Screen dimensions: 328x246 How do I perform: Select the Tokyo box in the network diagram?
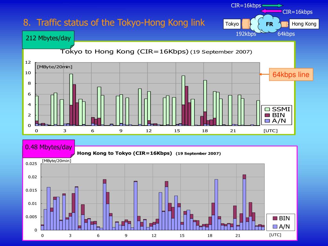pyautogui.click(x=232, y=24)
